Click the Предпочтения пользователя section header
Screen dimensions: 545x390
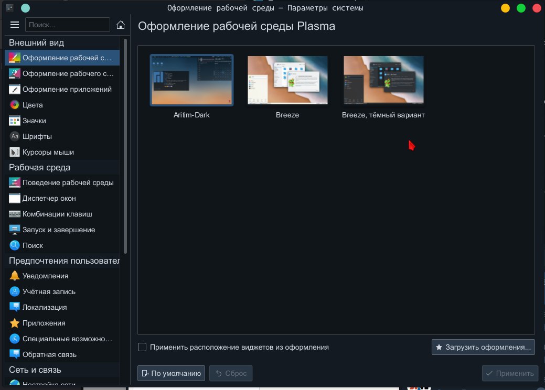(64, 261)
